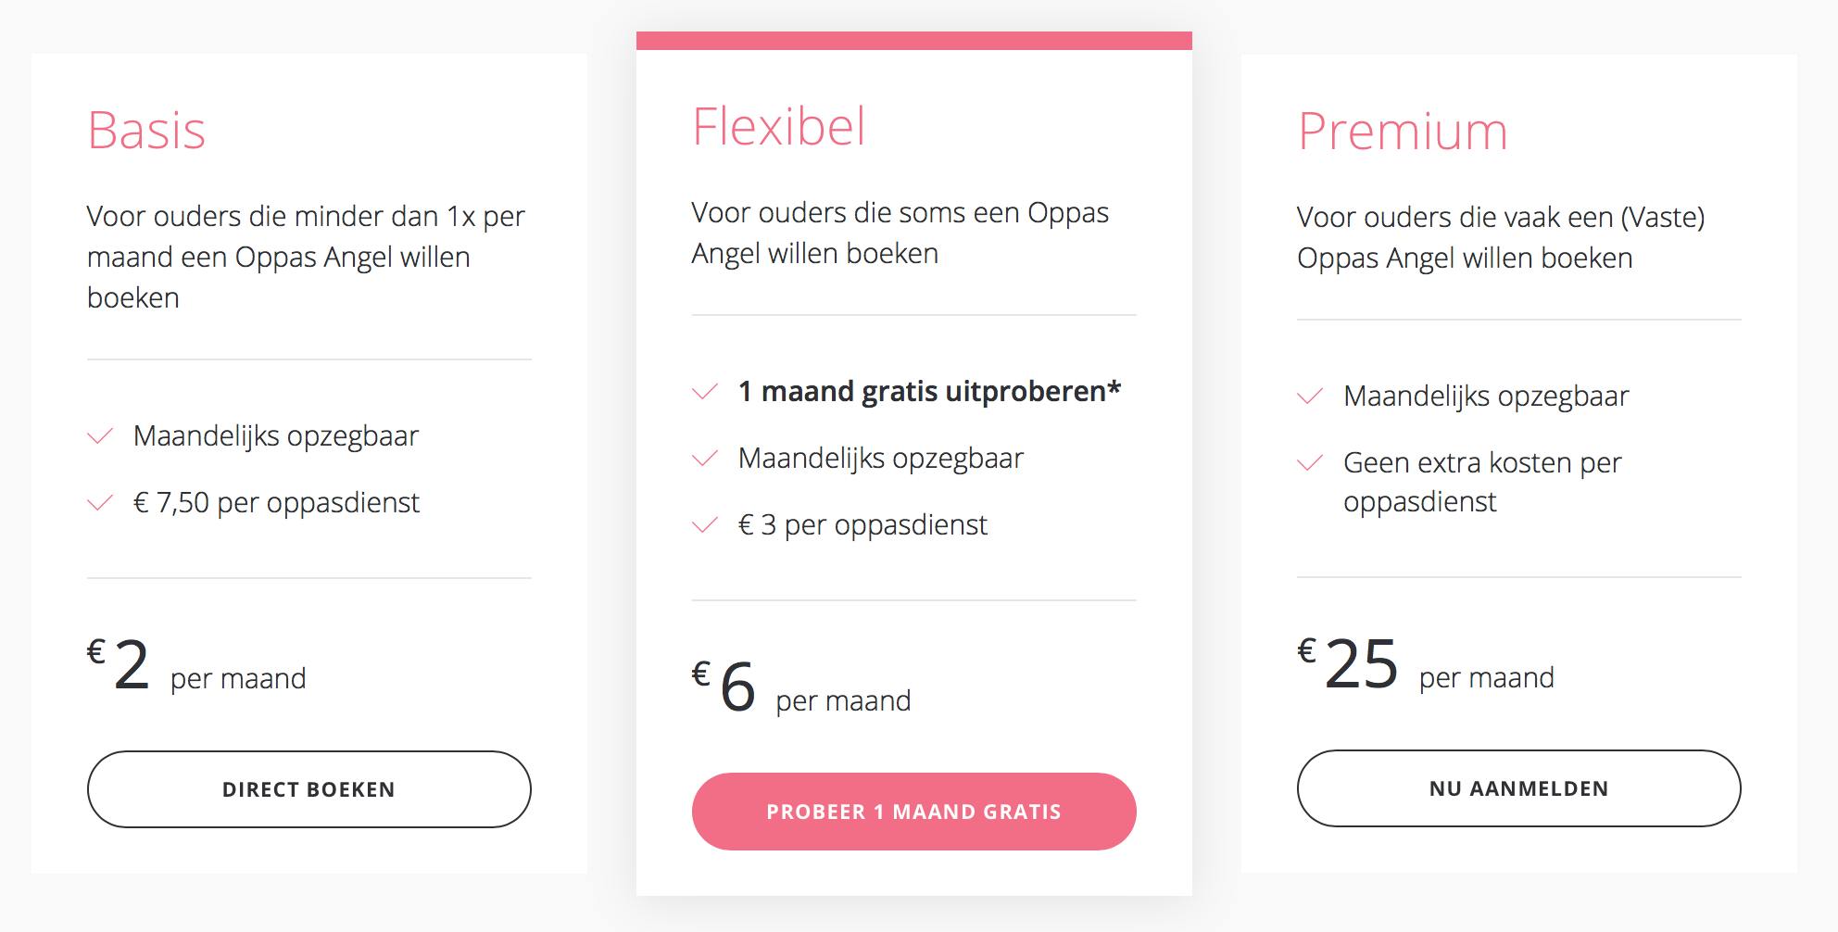Viewport: 1838px width, 932px height.
Task: Click the €2 per maand price
Action: 196,667
